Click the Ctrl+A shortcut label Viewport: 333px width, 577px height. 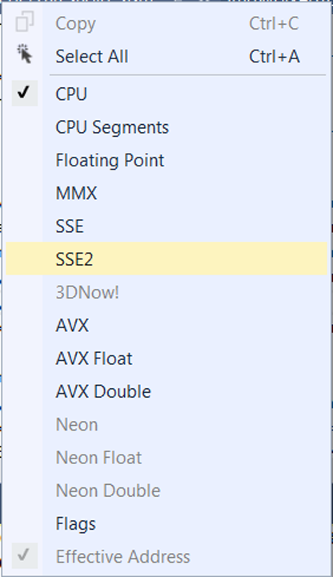(x=274, y=56)
